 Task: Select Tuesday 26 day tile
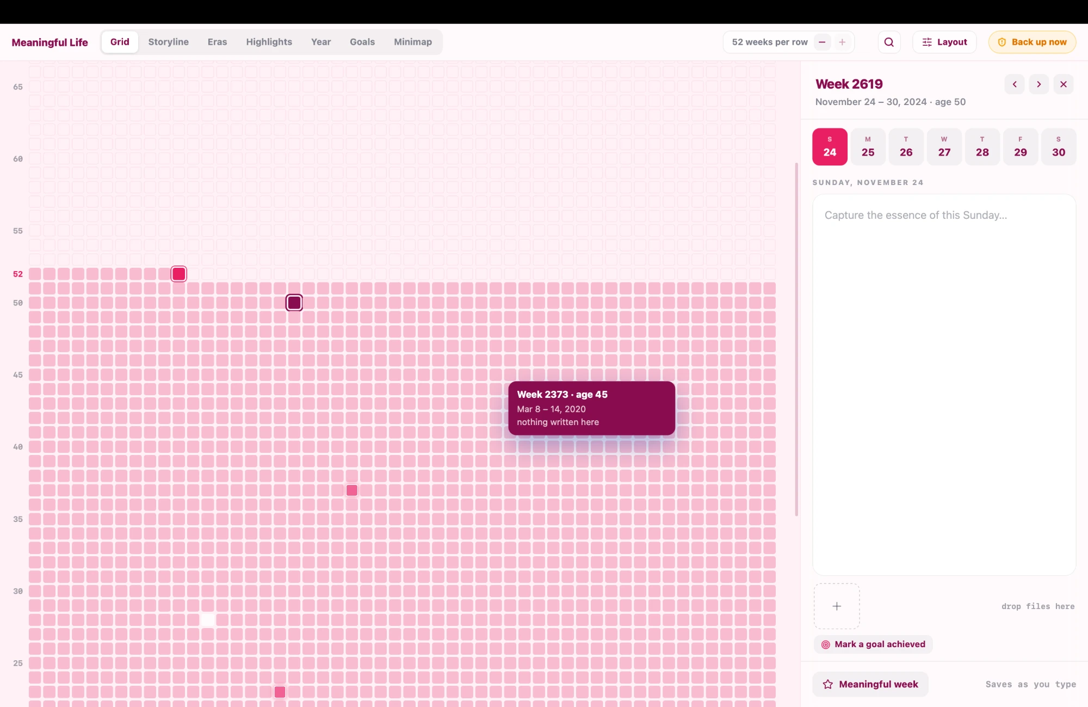point(906,147)
